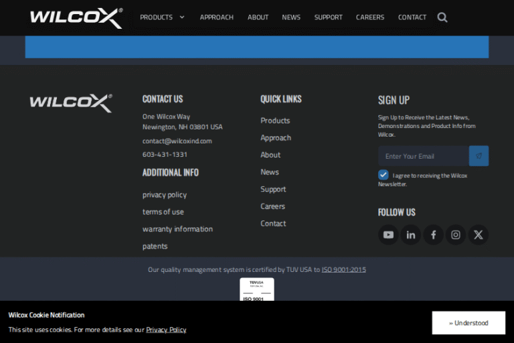
Task: Open the search magnifier icon in header
Action: coord(442,17)
